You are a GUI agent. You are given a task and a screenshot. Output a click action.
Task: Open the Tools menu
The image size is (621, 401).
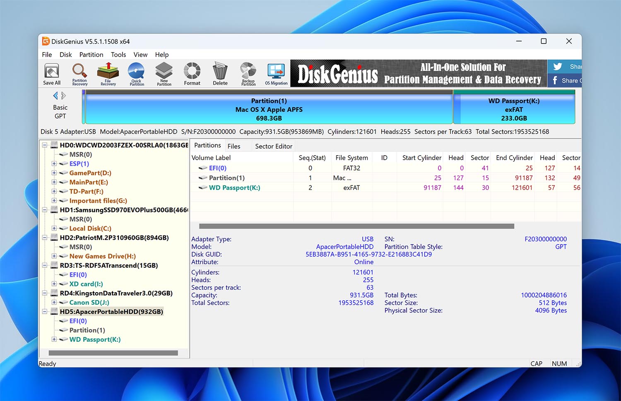pyautogui.click(x=118, y=54)
